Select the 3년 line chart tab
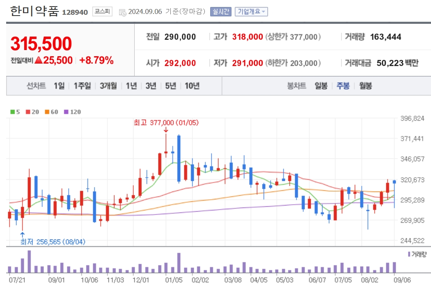Viewport: 431px width, 290px height. [x=151, y=86]
